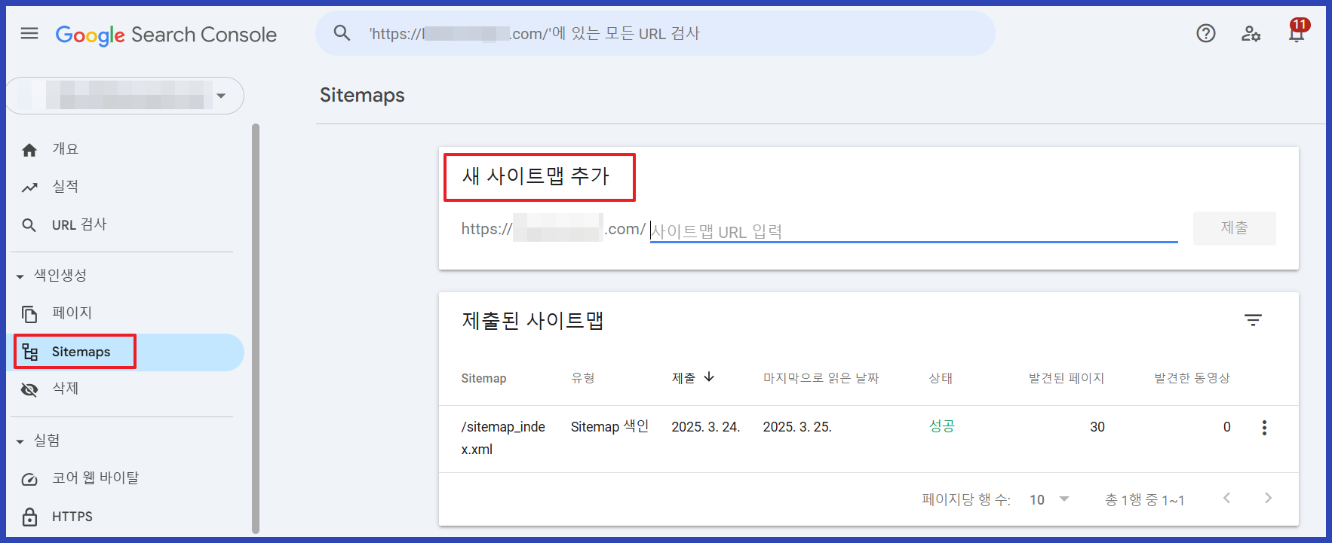This screenshot has width=1332, height=543.
Task: Click the sidebar vertical scrollbar
Action: point(256,328)
